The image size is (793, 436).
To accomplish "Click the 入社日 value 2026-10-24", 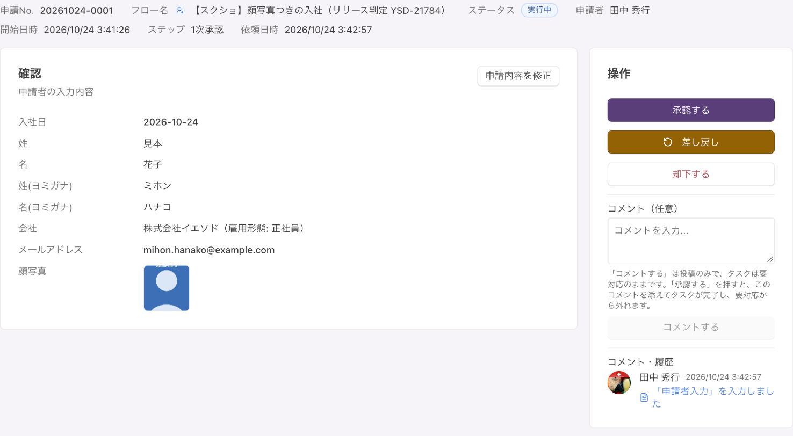I will (x=171, y=122).
